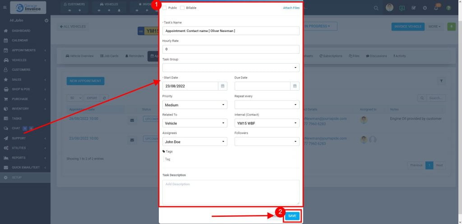This screenshot has width=462, height=224.
Task: Click the checklist tasks icon in the top bar
Action: (413, 8)
